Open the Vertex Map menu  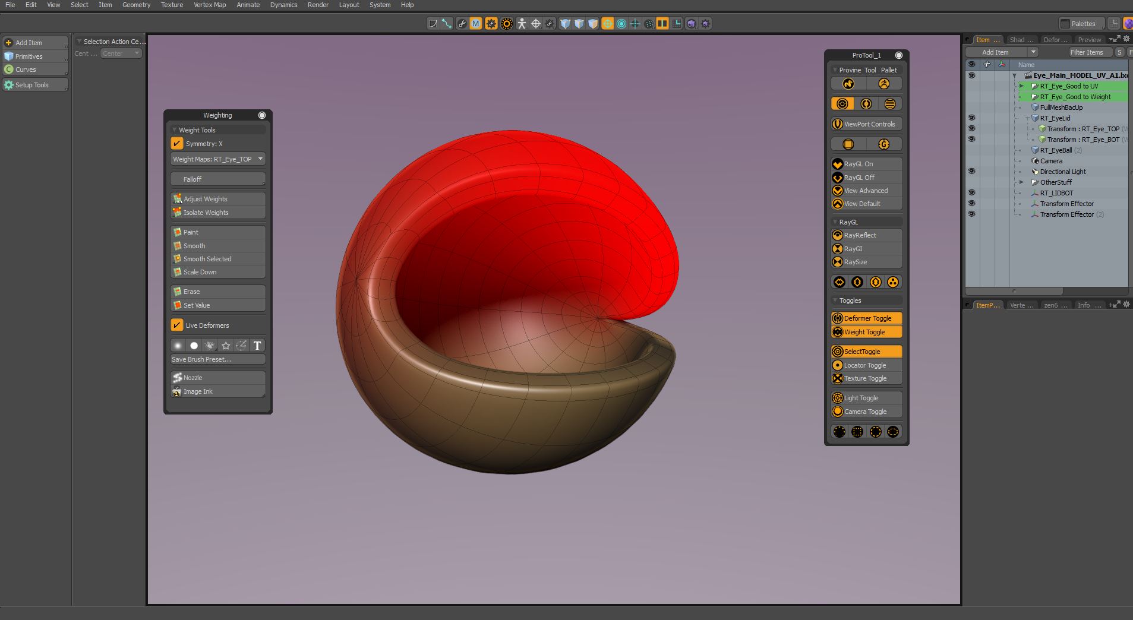point(210,5)
